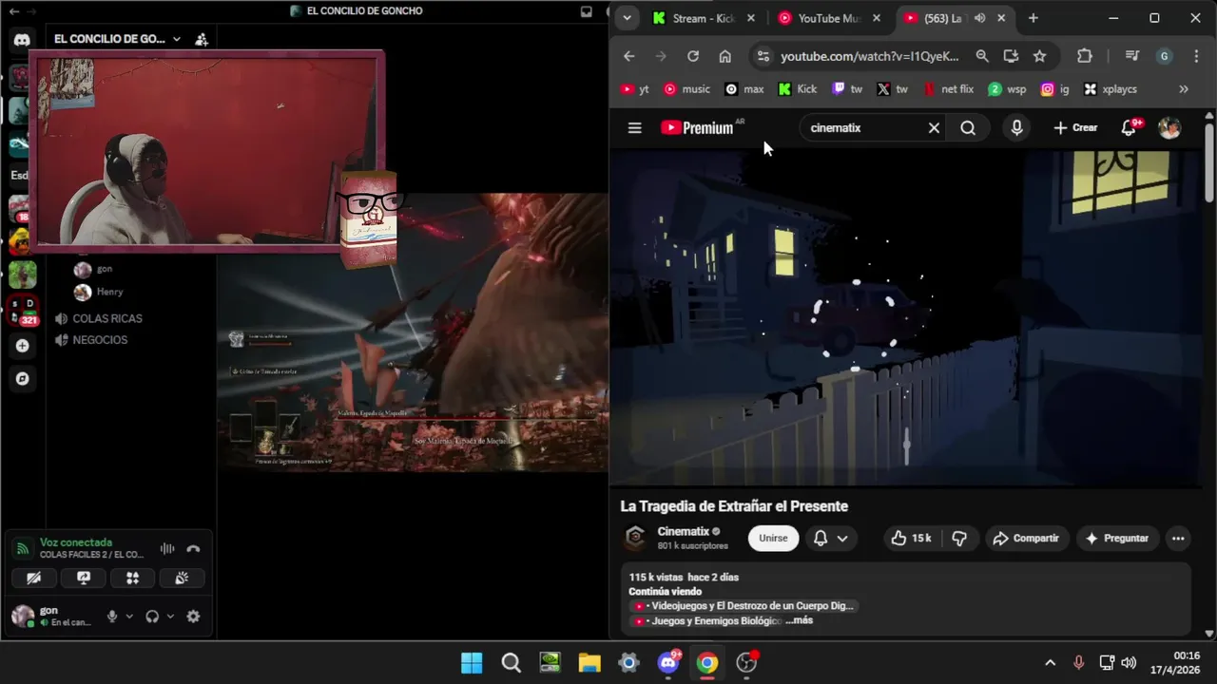1217x684 pixels.
Task: Open EL CONCILIO DE GO... server dropdown
Action: coord(117,39)
